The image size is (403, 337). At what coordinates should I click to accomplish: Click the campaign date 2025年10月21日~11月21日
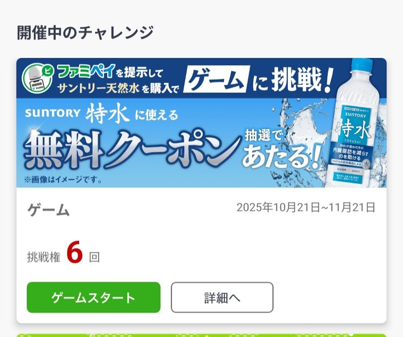click(306, 207)
